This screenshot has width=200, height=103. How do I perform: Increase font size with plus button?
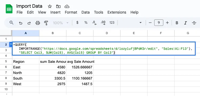pyautogui.click(x=167, y=23)
